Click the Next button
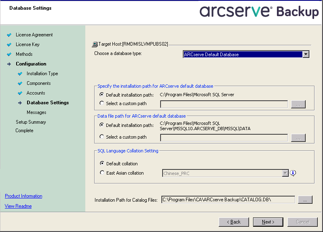The height and width of the screenshot is (232, 323). pyautogui.click(x=268, y=222)
